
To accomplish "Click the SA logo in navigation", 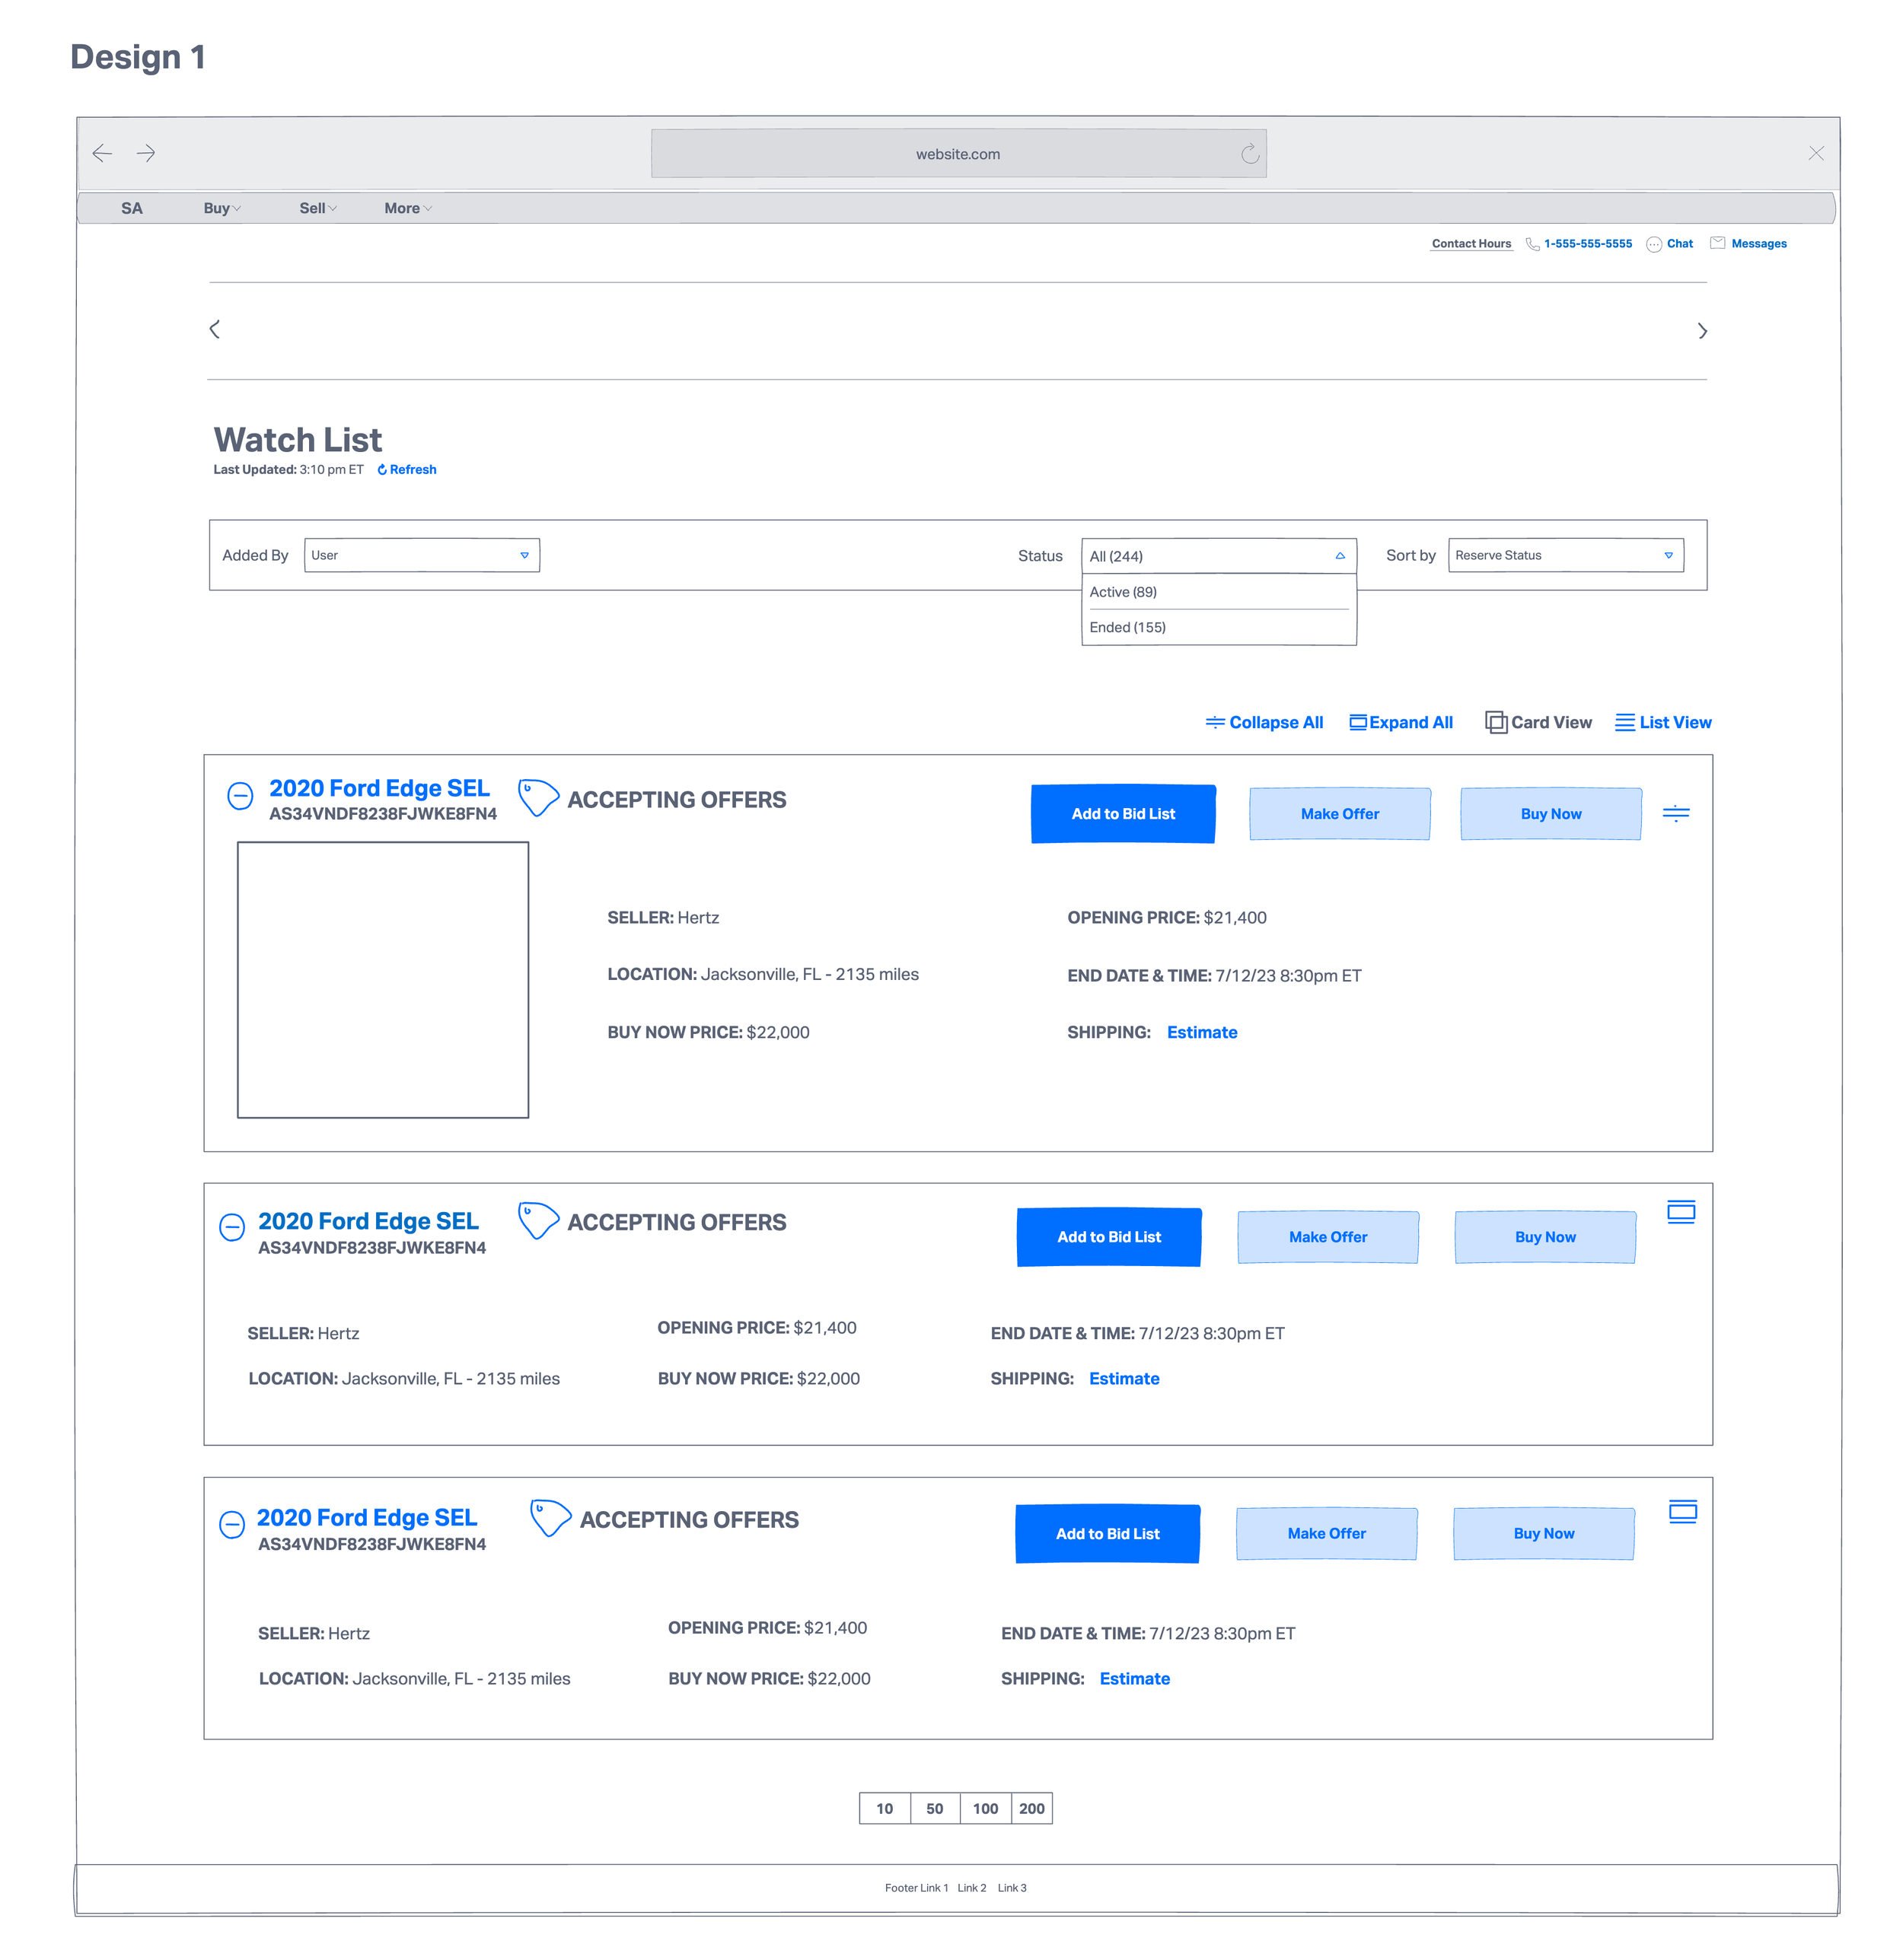I will [x=132, y=208].
